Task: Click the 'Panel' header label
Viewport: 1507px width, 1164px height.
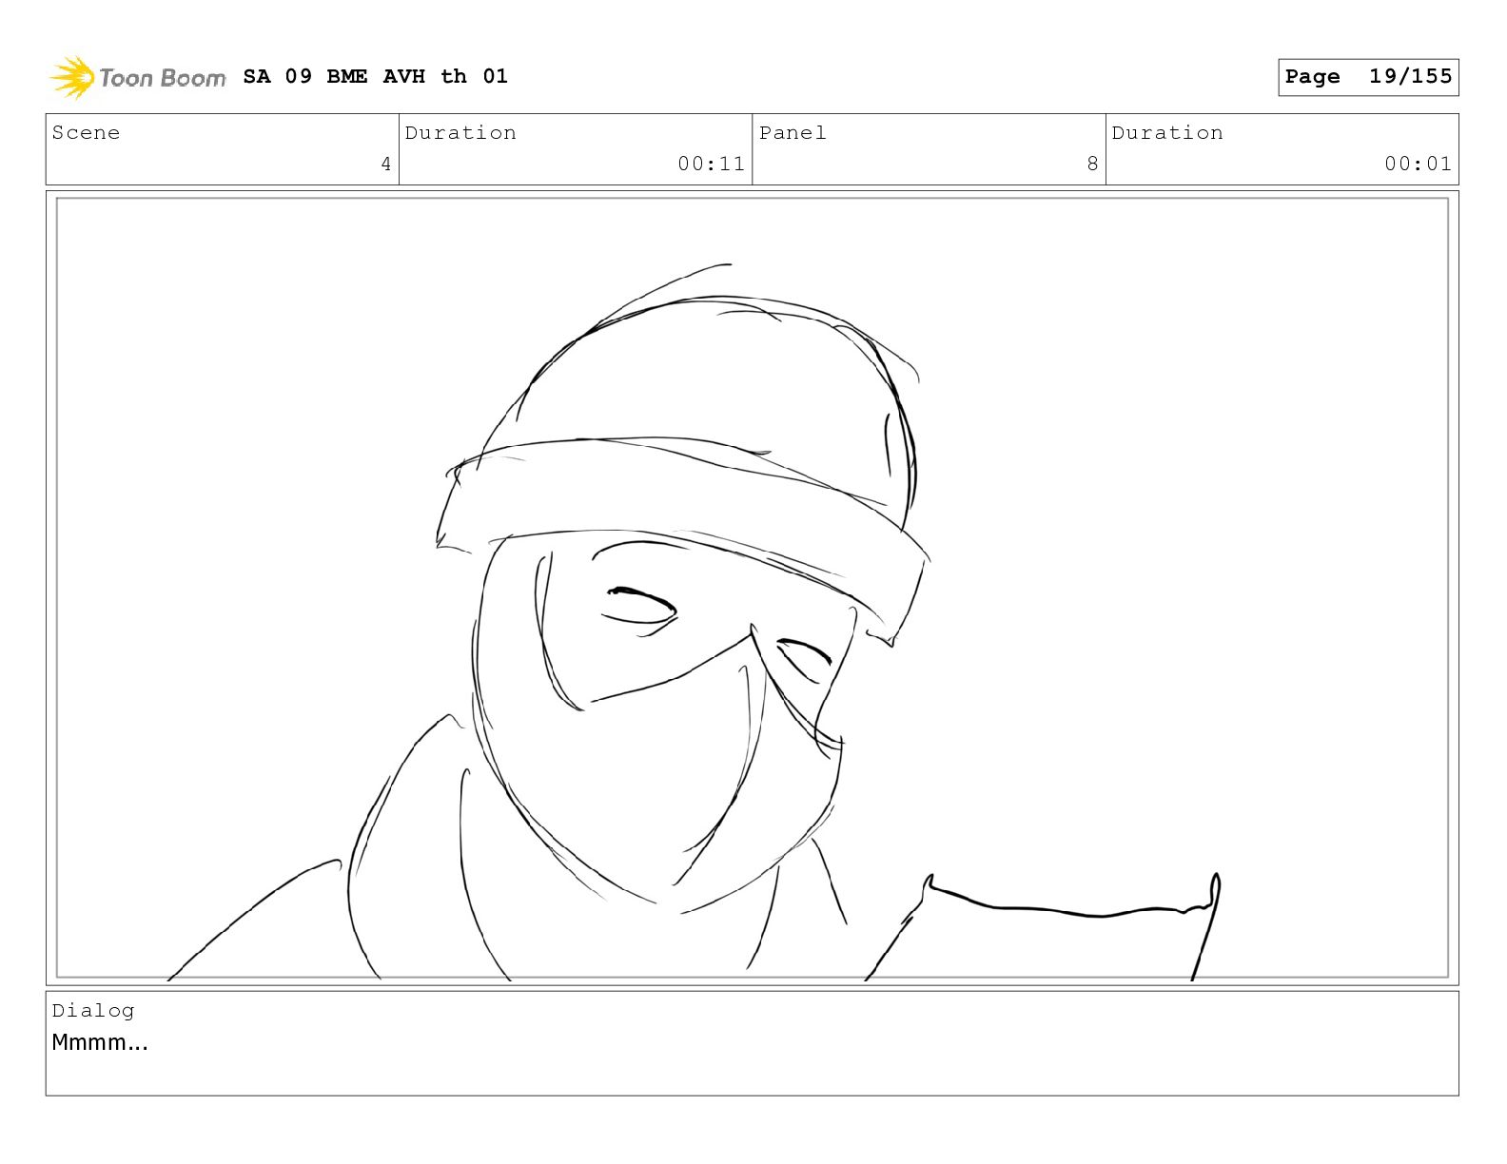Action: 793,132
